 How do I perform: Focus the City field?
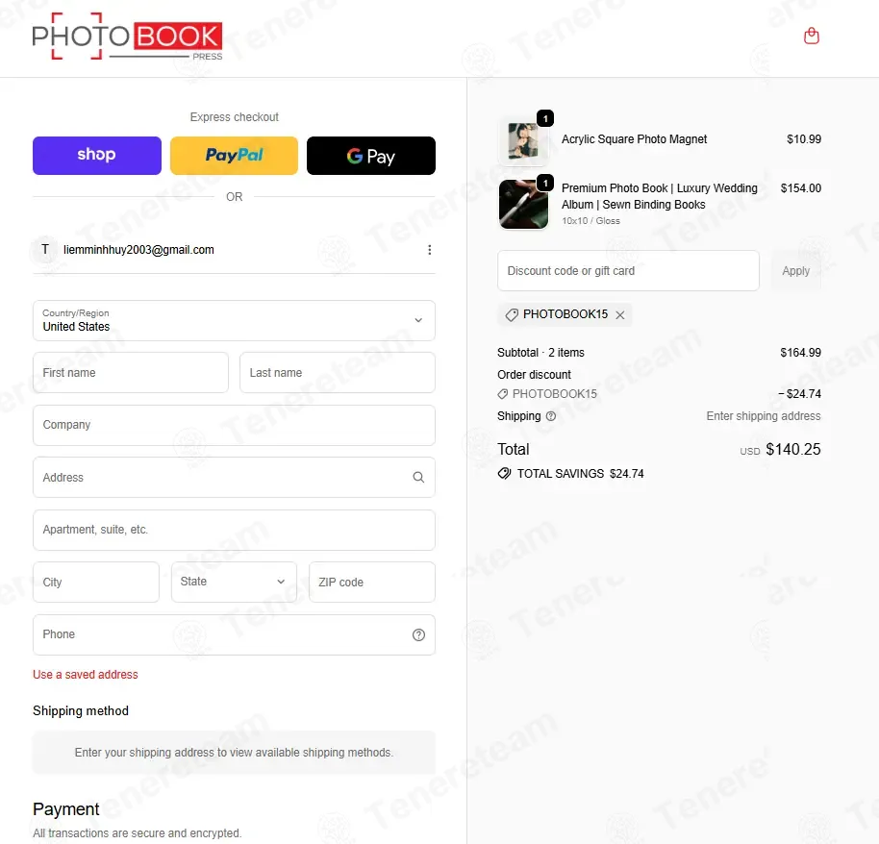[x=96, y=583]
